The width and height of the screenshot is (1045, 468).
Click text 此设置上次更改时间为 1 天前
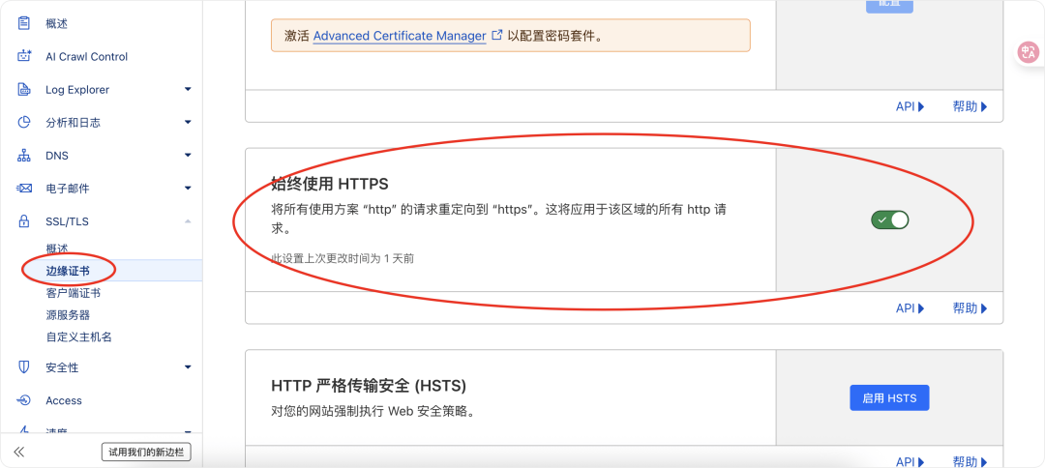(x=343, y=258)
